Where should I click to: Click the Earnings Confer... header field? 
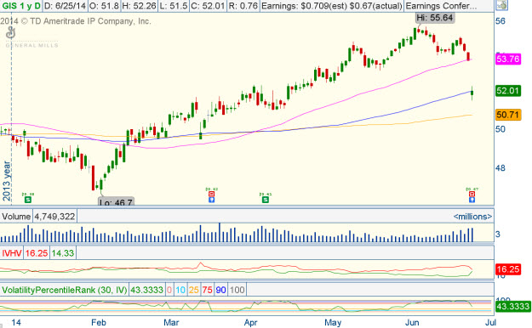(x=441, y=6)
